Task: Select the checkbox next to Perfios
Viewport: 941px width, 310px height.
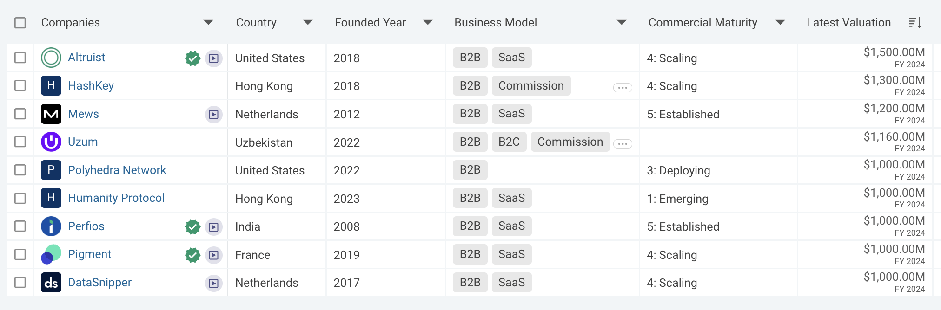Action: click(20, 226)
